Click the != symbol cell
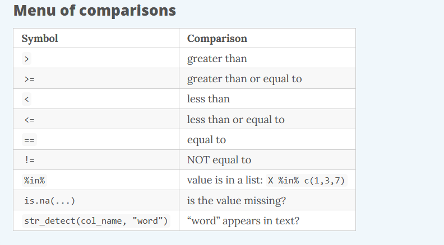 96,160
